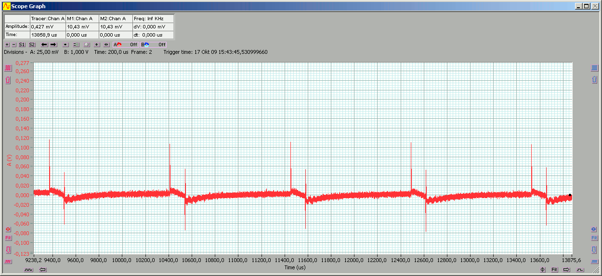Screen dimensions: 602x276
Task: Click the dt: 0,000 us cell
Action: click(x=153, y=35)
